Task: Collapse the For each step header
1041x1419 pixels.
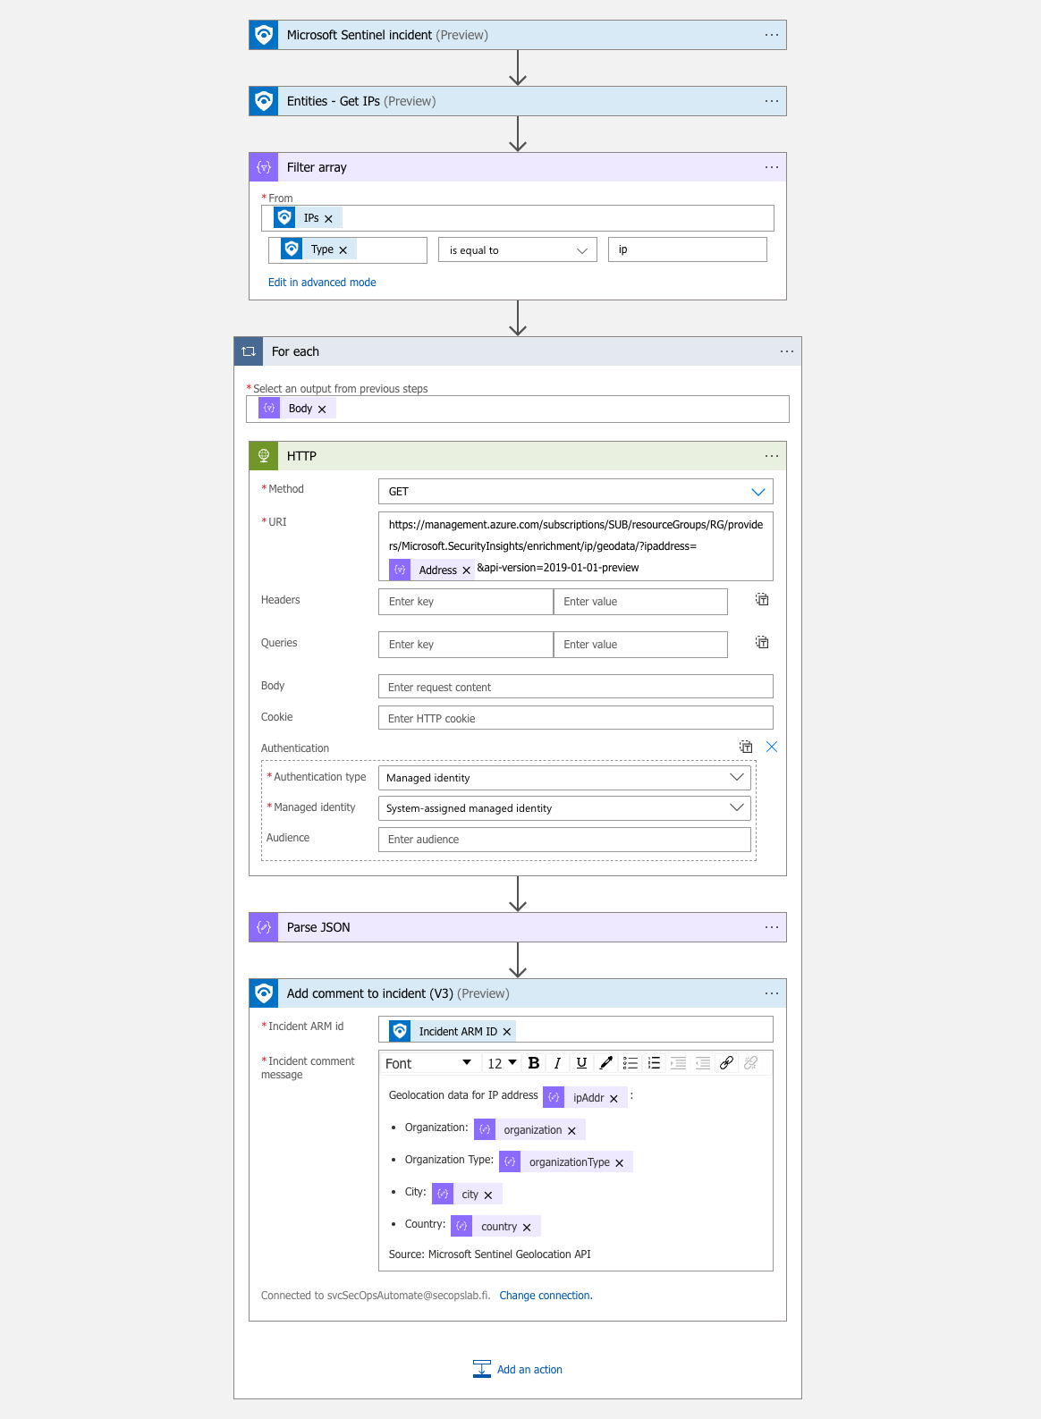Action: coord(518,351)
